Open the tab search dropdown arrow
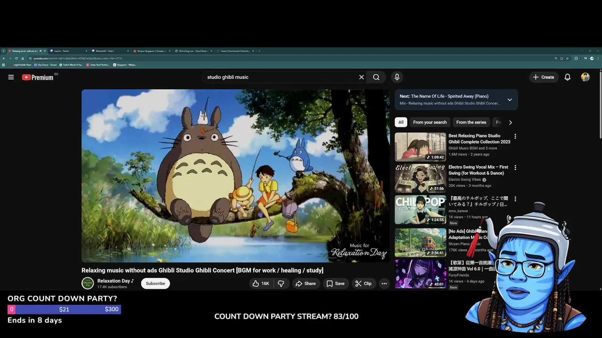 pos(3,51)
